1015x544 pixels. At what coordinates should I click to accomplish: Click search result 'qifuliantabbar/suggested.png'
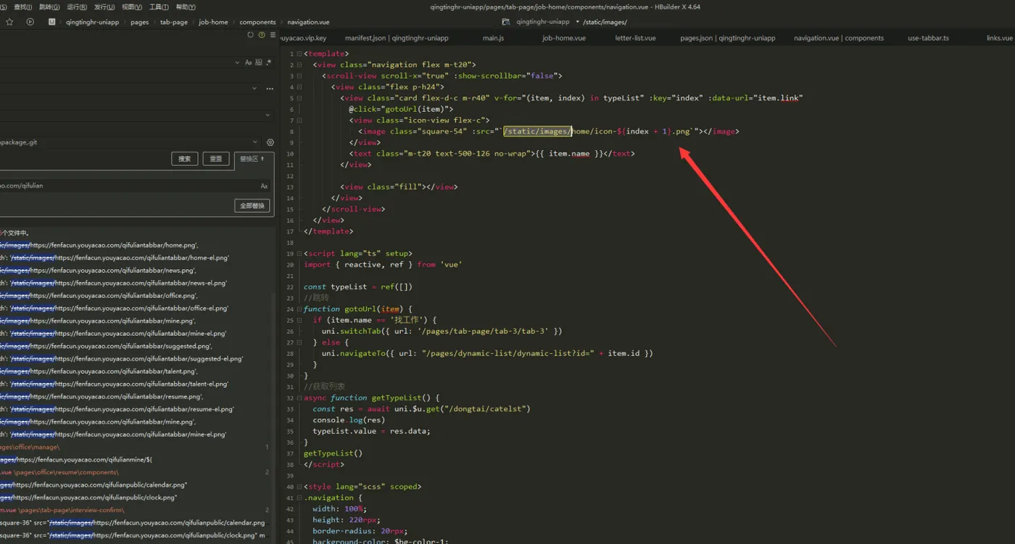106,346
